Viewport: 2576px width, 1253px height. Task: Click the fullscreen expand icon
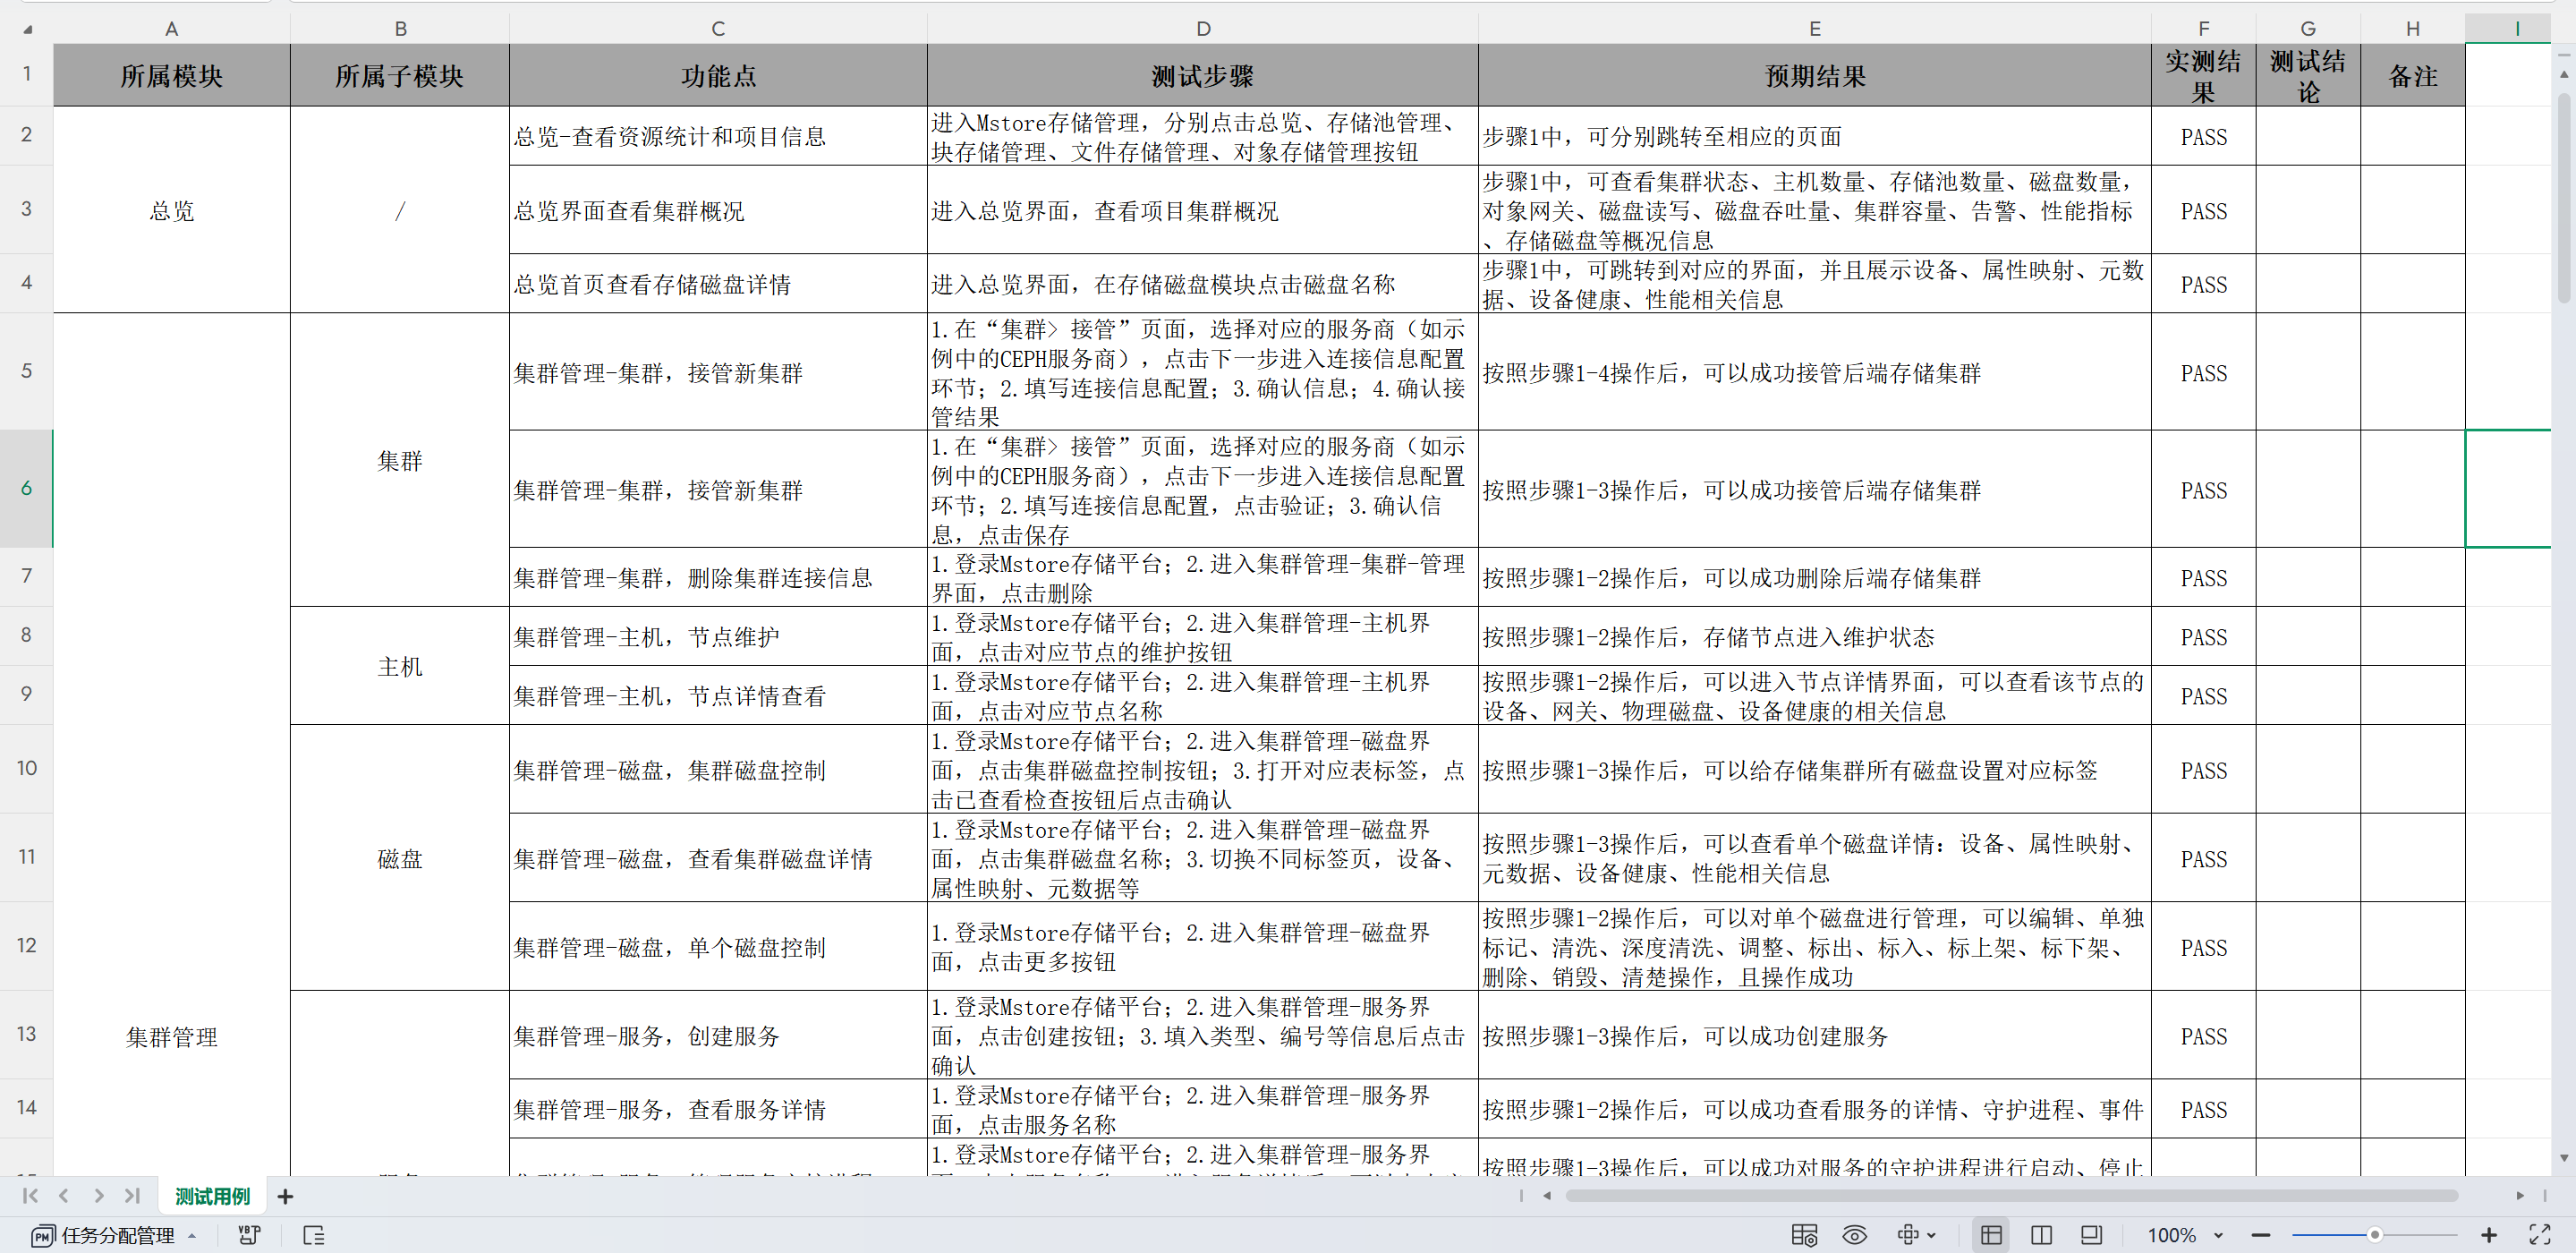[2539, 1235]
